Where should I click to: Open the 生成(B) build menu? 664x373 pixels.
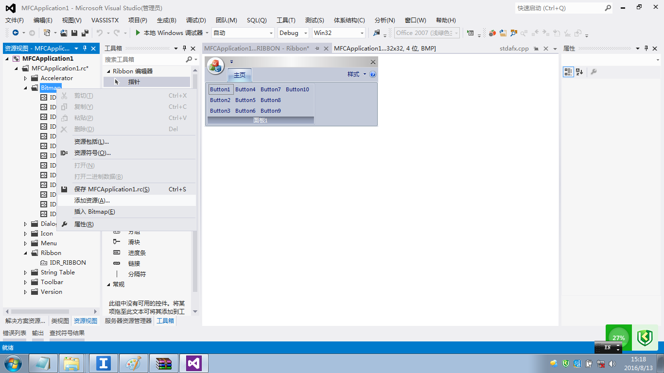click(167, 20)
